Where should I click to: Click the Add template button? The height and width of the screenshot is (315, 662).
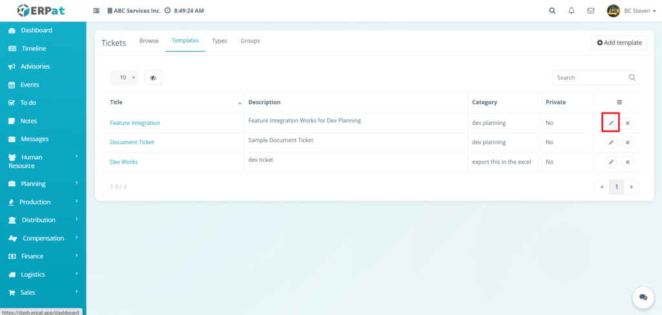[x=619, y=43]
